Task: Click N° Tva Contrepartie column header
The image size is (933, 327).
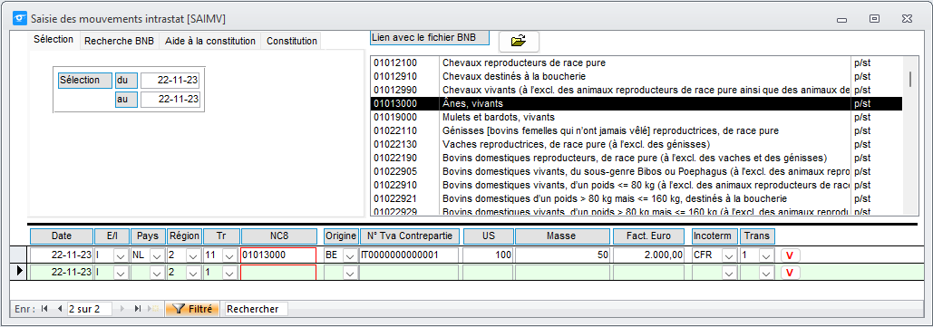Action: point(410,236)
